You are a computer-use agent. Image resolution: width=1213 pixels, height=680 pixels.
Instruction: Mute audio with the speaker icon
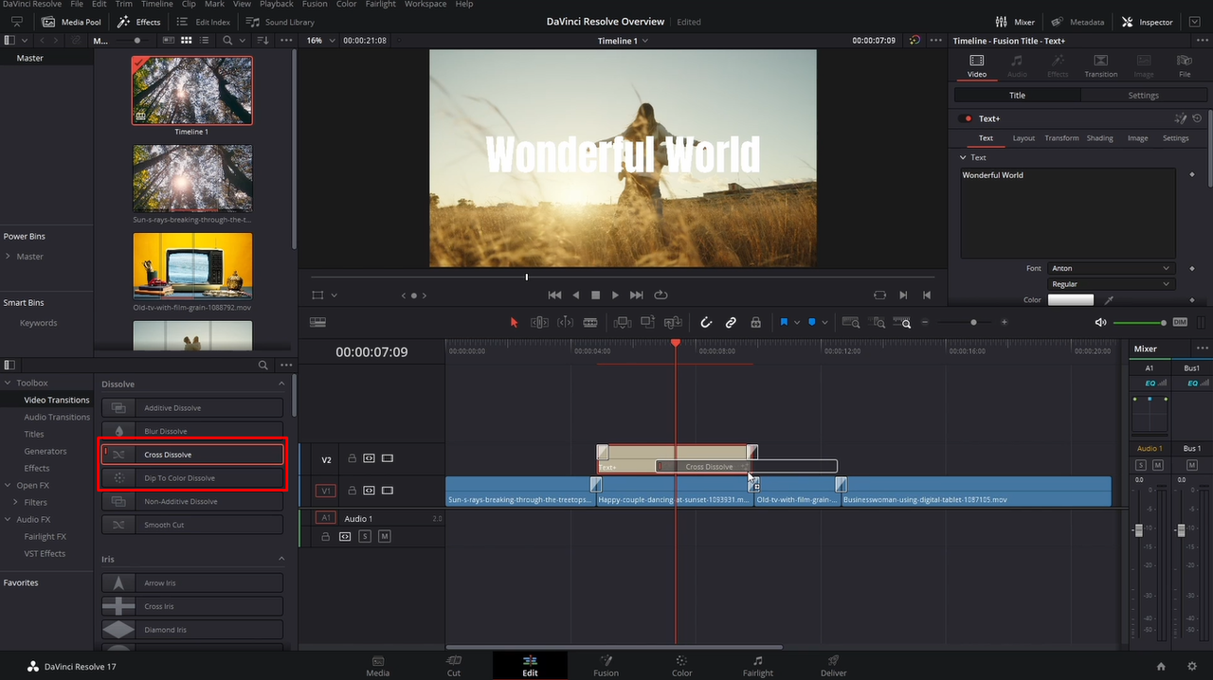coord(1100,322)
